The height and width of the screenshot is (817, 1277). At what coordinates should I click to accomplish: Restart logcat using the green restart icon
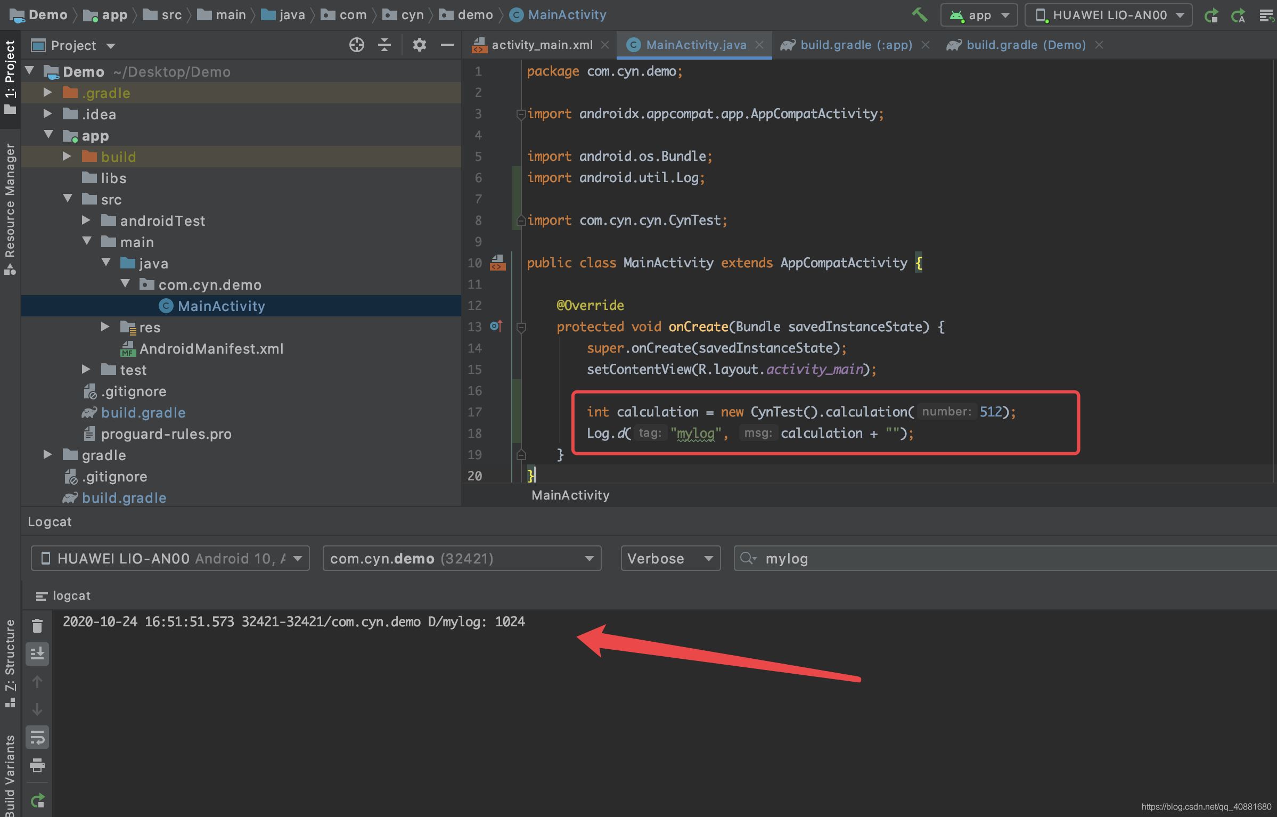click(37, 800)
